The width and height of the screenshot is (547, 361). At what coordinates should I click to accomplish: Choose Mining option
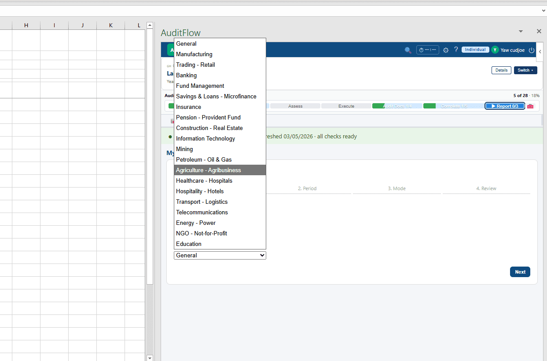[220, 149]
